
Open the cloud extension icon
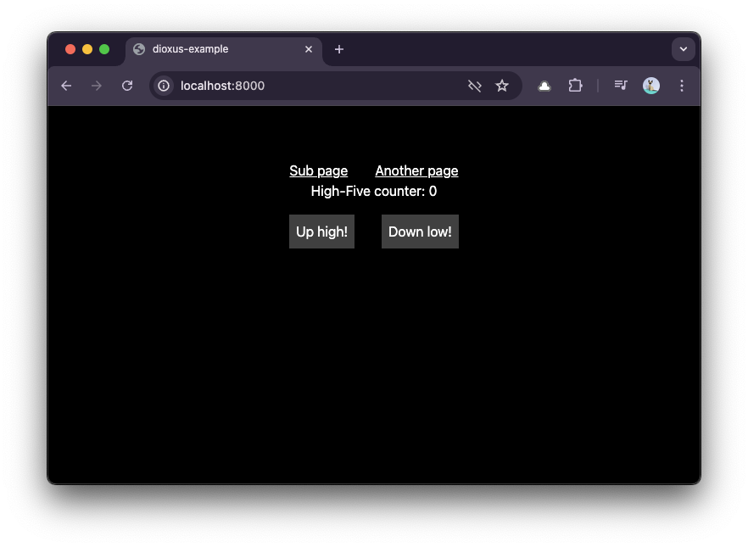pos(544,86)
